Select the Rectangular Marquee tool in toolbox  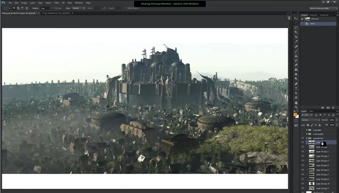click(296, 23)
